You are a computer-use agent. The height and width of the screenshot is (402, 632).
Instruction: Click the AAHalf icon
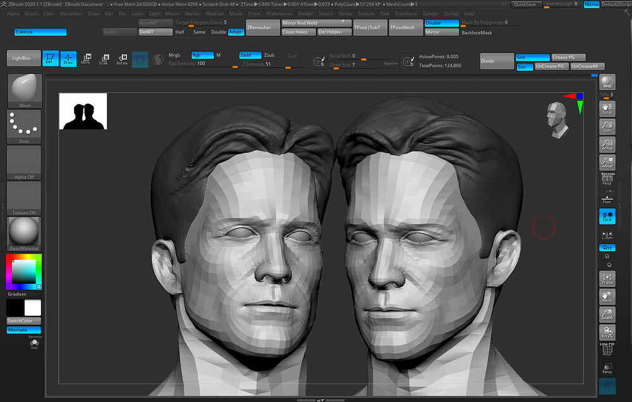click(607, 162)
